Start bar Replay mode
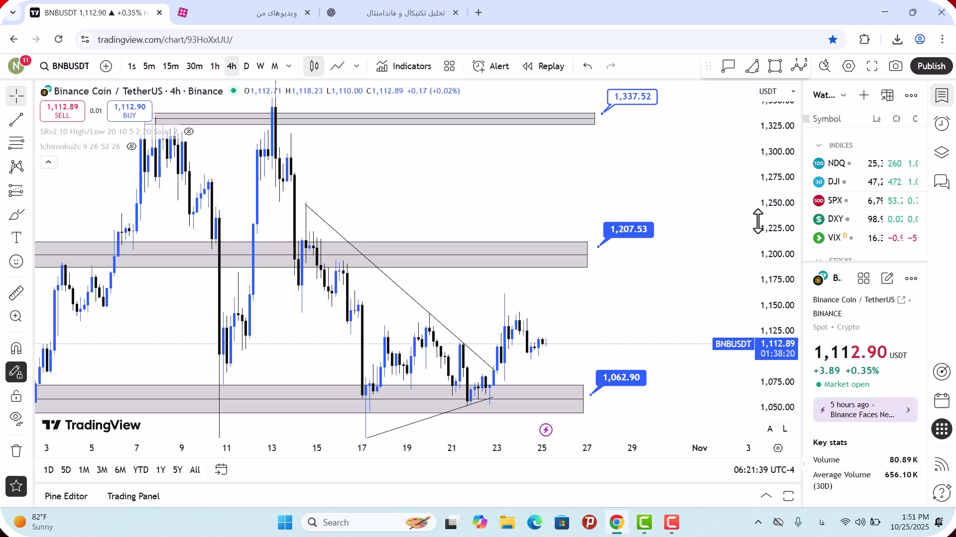The image size is (956, 537). point(543,66)
